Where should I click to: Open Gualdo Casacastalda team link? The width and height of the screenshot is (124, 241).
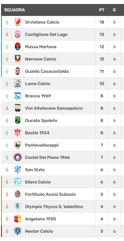(47, 71)
